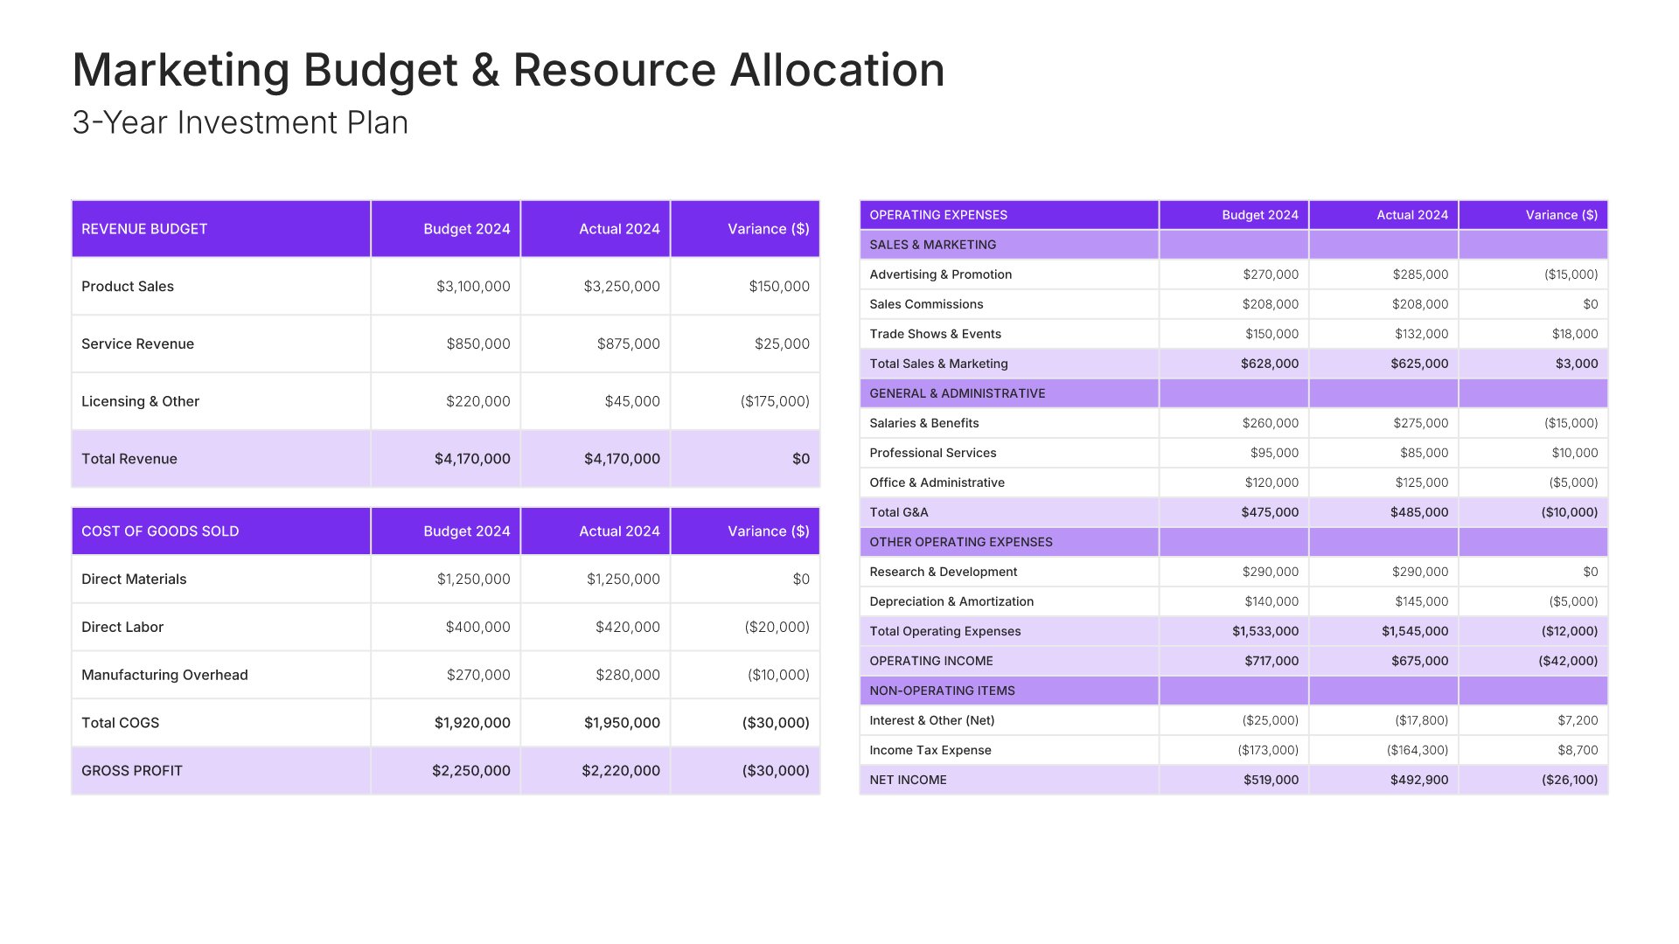1679x944 pixels.
Task: Select the Product Sales row label
Action: pos(128,287)
